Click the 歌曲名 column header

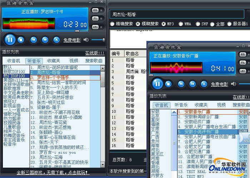[135, 54]
